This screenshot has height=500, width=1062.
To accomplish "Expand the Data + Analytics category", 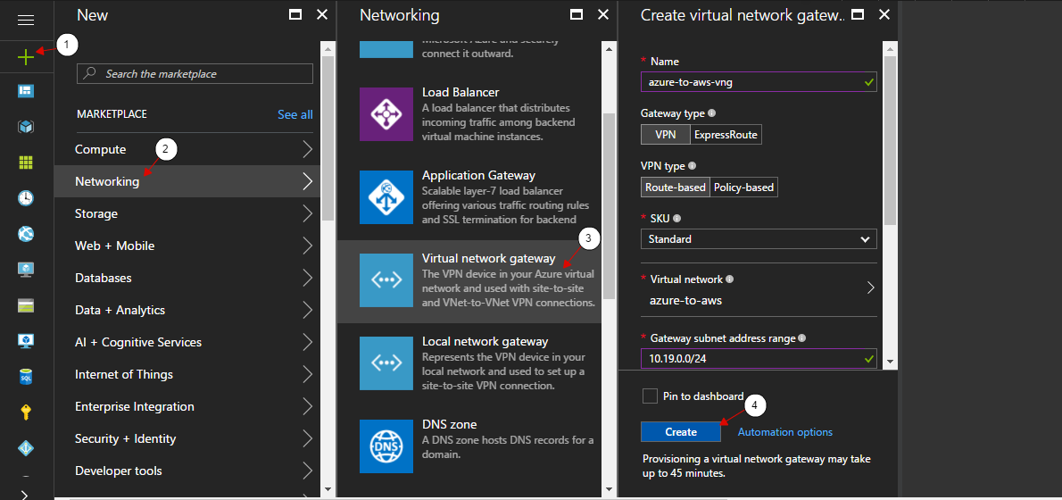I will tap(187, 310).
